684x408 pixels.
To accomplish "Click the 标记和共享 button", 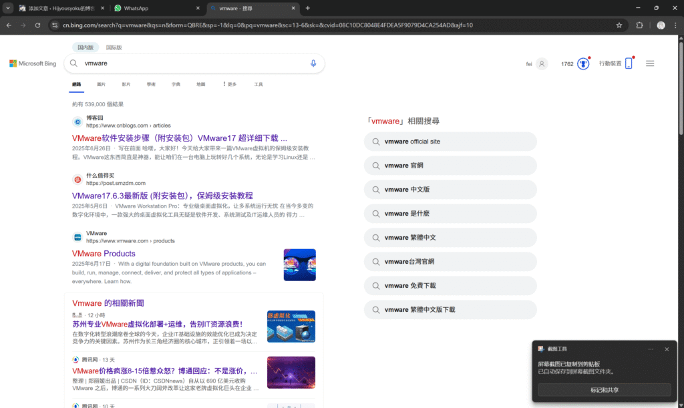I will [x=604, y=390].
